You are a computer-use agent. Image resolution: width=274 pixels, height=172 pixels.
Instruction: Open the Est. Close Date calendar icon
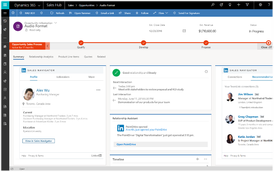tap(184, 31)
